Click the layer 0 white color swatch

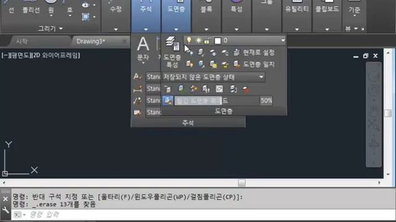(217, 41)
